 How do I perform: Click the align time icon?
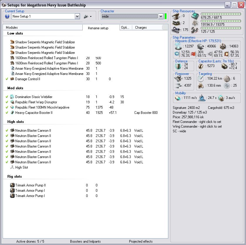coord(202,98)
